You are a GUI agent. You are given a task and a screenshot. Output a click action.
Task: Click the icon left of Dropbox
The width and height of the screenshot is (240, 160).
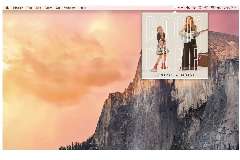click(x=194, y=7)
